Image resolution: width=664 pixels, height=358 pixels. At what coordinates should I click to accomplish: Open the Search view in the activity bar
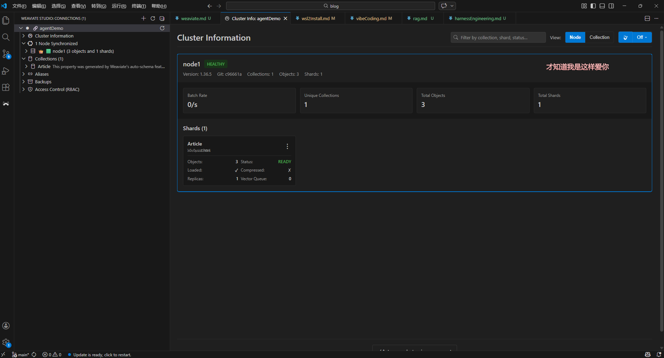tap(6, 37)
